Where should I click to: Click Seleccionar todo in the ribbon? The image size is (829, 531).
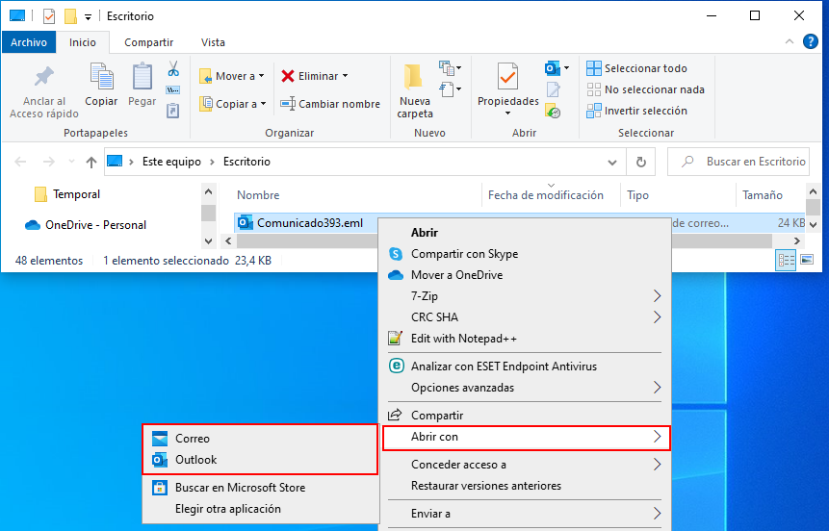coord(645,68)
